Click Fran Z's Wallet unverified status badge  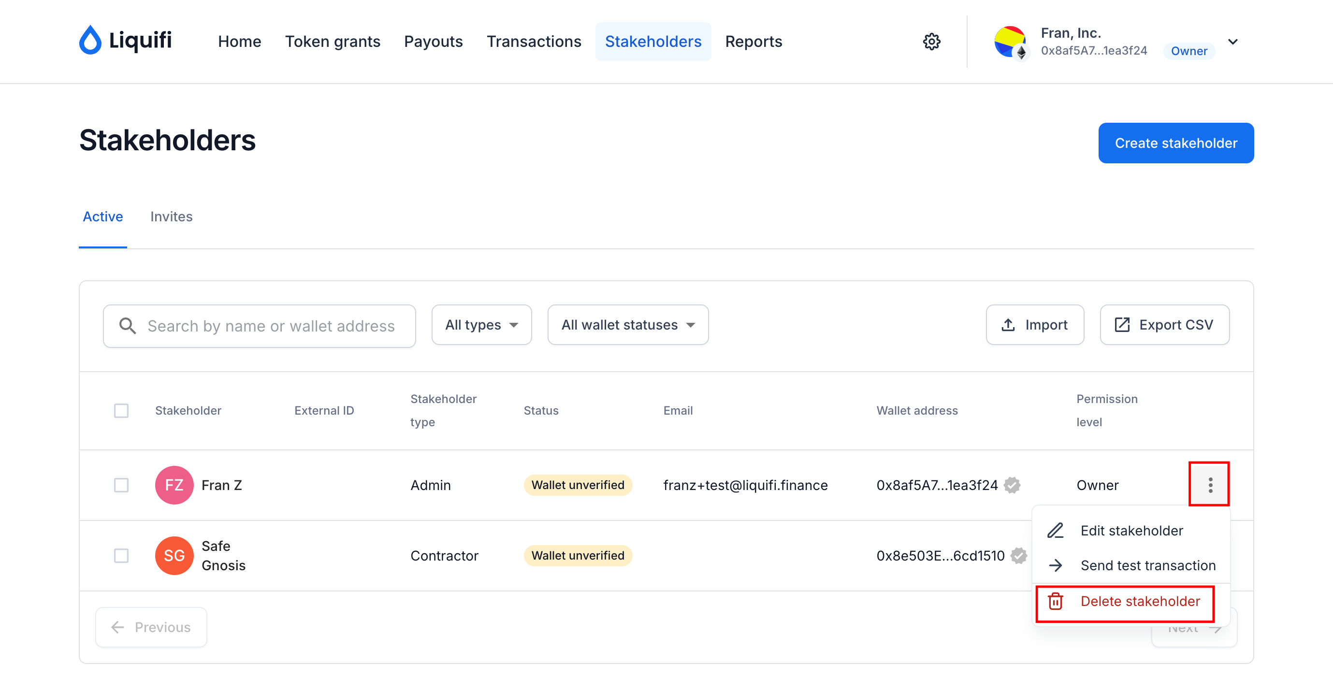[x=578, y=485]
